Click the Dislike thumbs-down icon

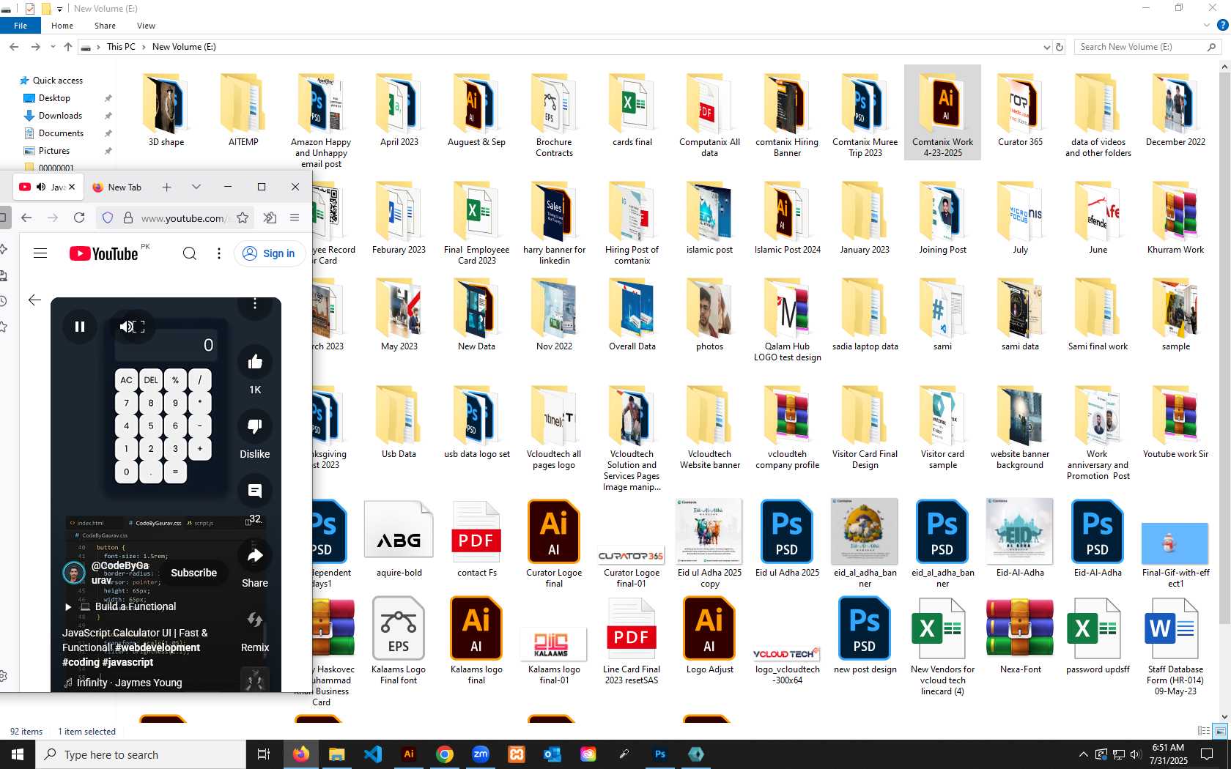click(x=255, y=426)
